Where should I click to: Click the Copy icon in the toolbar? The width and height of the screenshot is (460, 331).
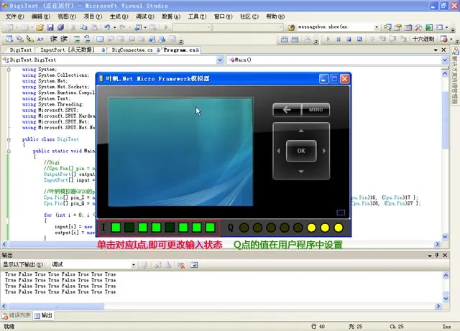[x=84, y=27]
